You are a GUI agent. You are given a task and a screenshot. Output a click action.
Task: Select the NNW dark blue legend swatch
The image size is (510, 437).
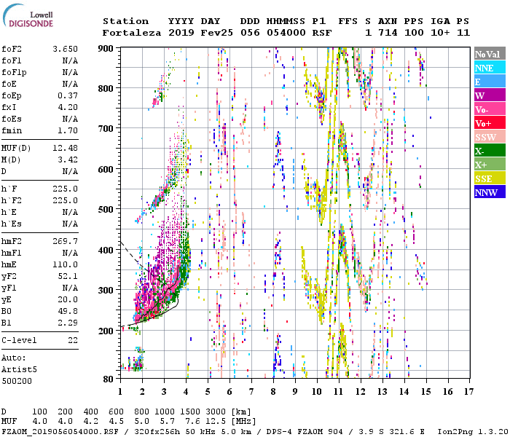click(490, 192)
